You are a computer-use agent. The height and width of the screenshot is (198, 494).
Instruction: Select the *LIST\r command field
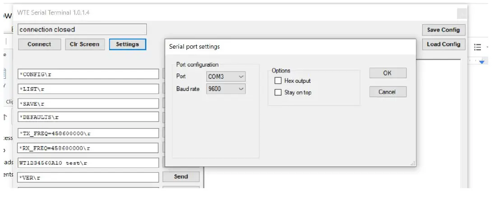point(88,89)
